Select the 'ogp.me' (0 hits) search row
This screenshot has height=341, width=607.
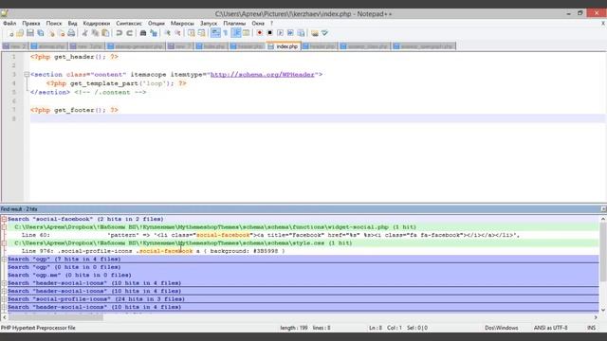[x=303, y=275]
